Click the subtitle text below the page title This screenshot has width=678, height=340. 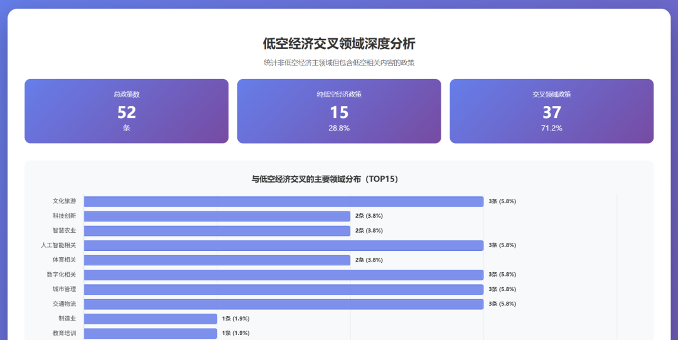(339, 63)
